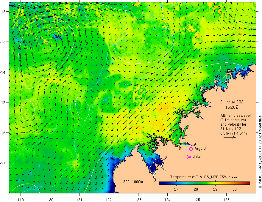Viewport: 262px width, 202px height.
Task: Select the time label 16:20Z
Action: click(x=232, y=107)
